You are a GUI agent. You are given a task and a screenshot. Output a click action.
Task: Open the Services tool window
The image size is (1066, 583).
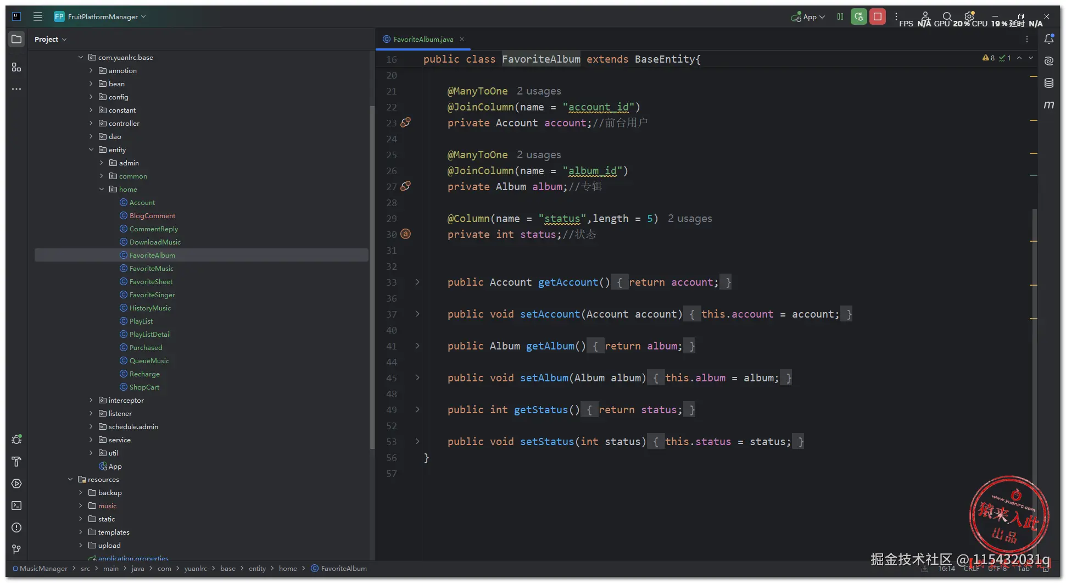click(x=16, y=484)
